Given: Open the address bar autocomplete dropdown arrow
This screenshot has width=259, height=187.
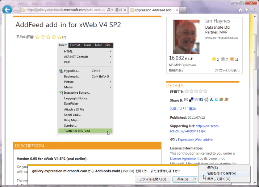Looking at the screenshot, I should click(x=113, y=10).
